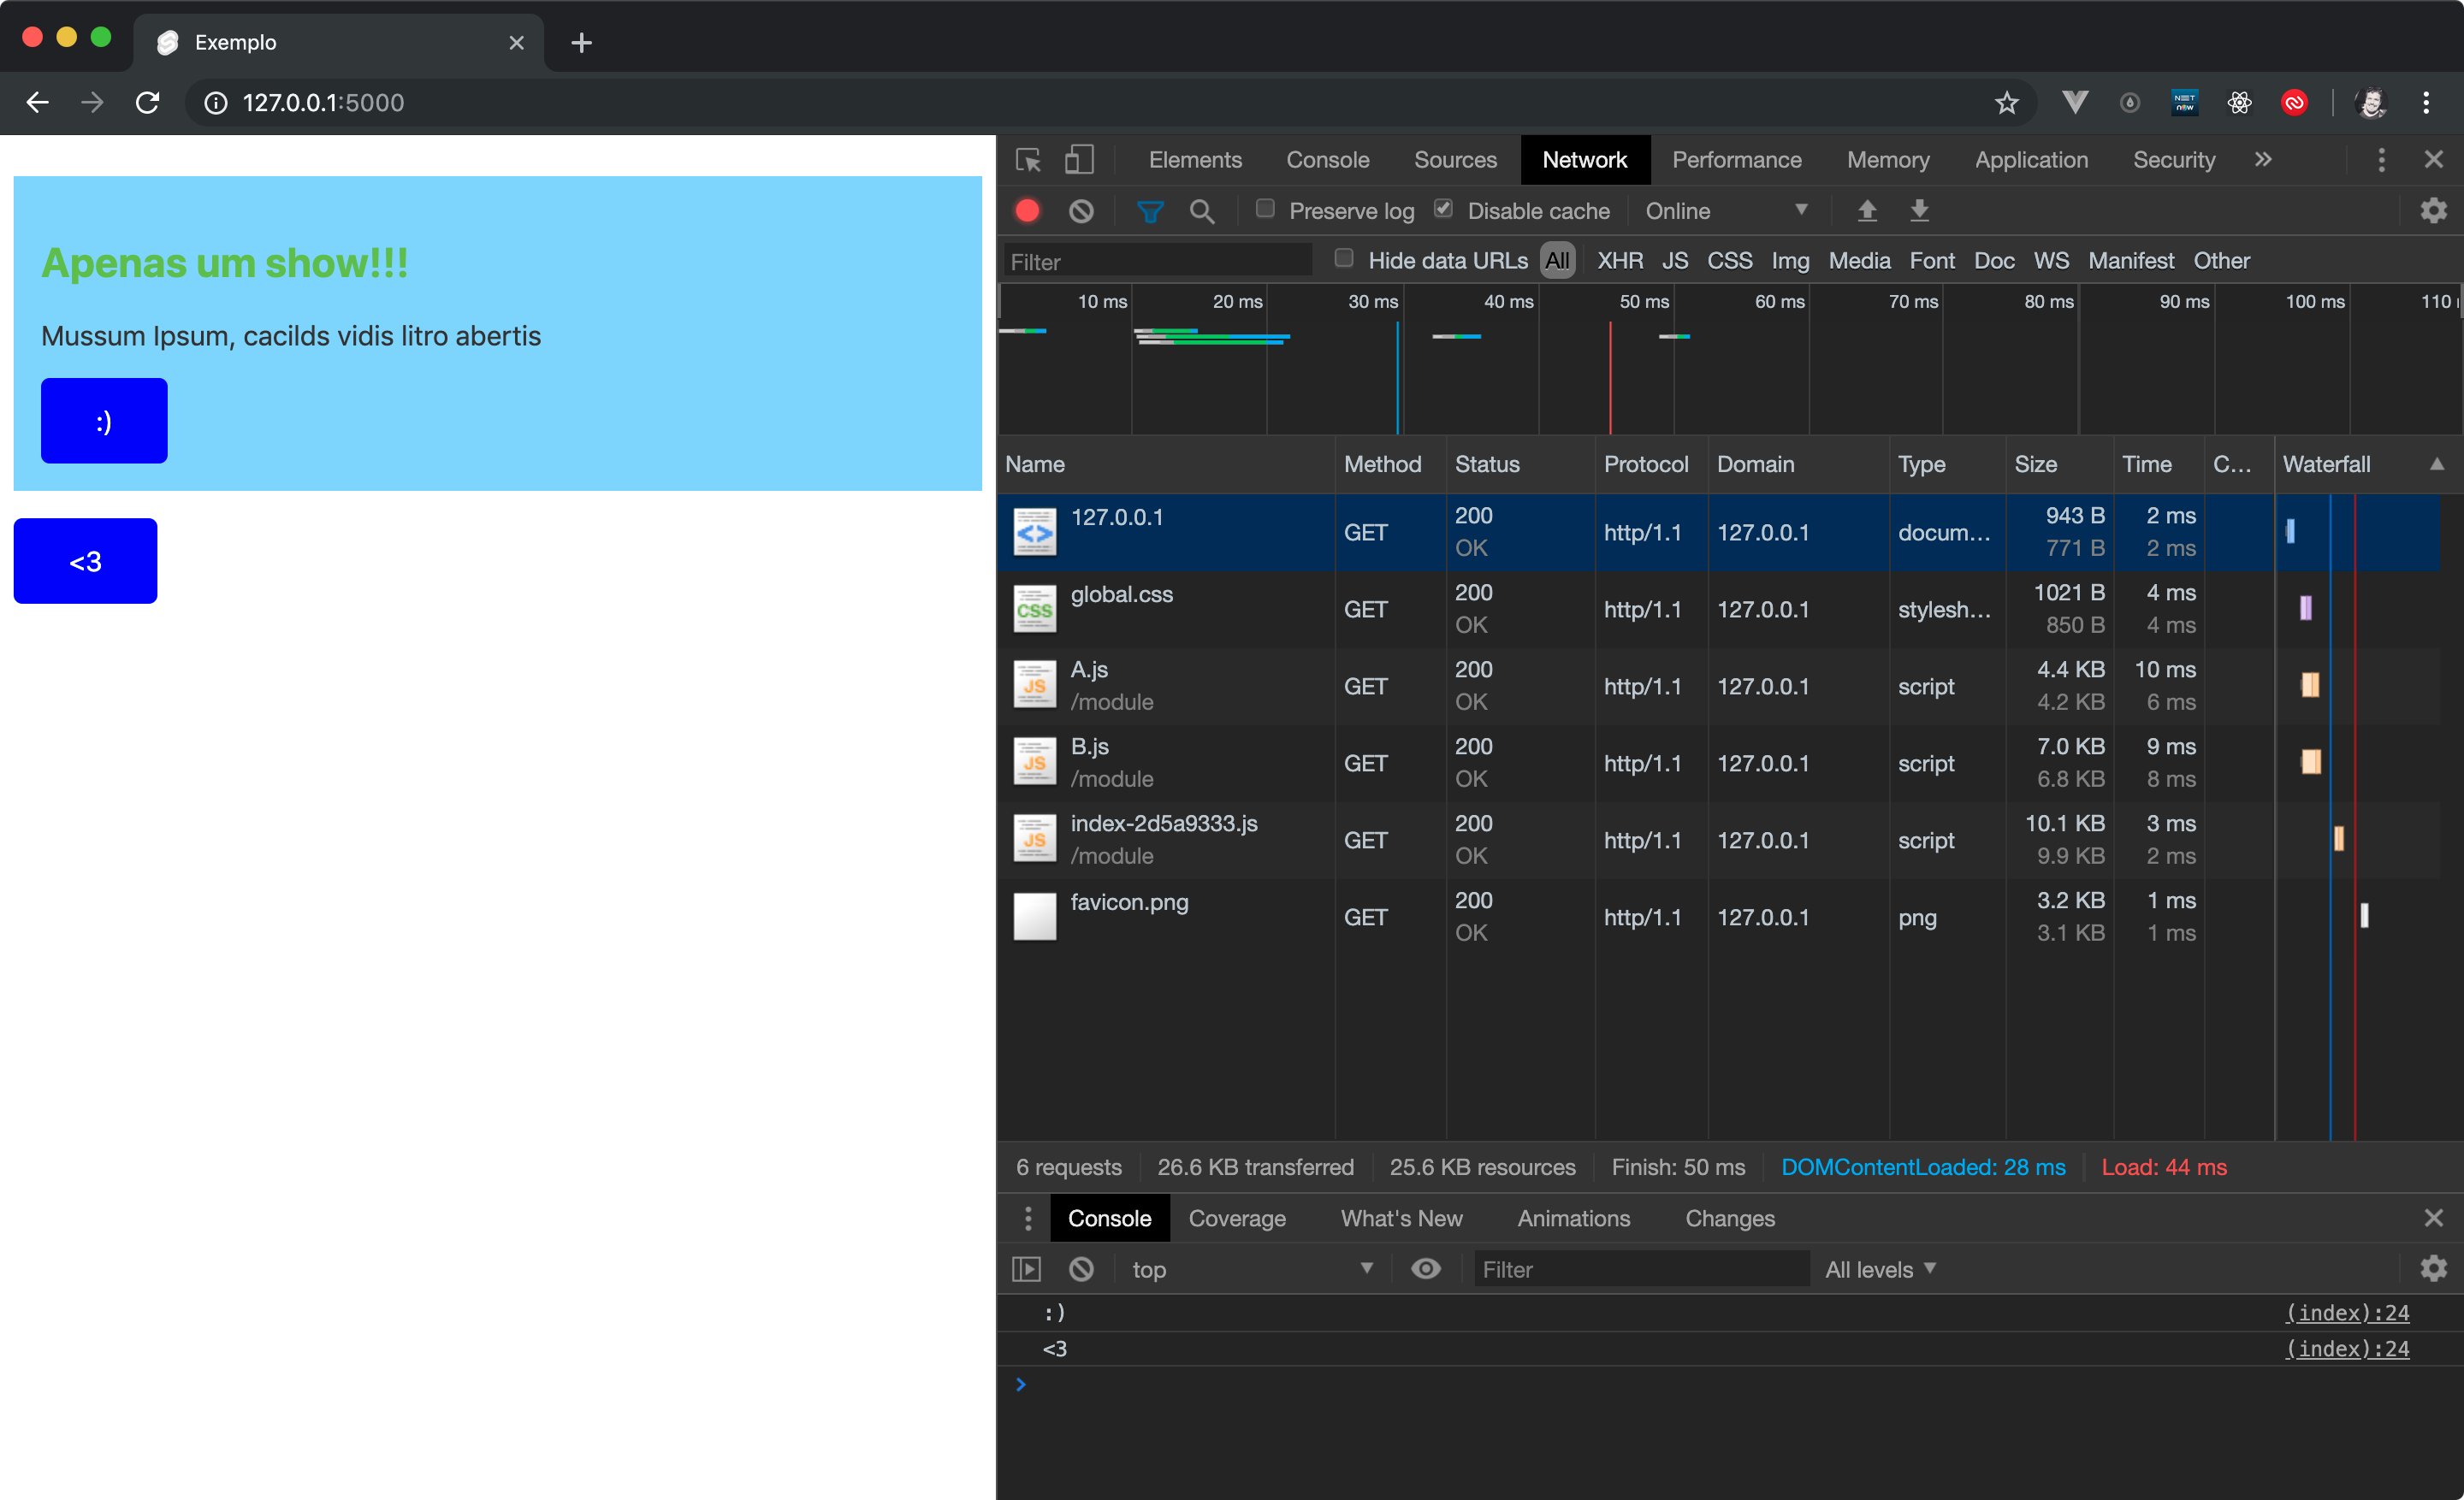The image size is (2464, 1500).
Task: Uncheck the Disable cache checkbox
Action: click(1443, 209)
